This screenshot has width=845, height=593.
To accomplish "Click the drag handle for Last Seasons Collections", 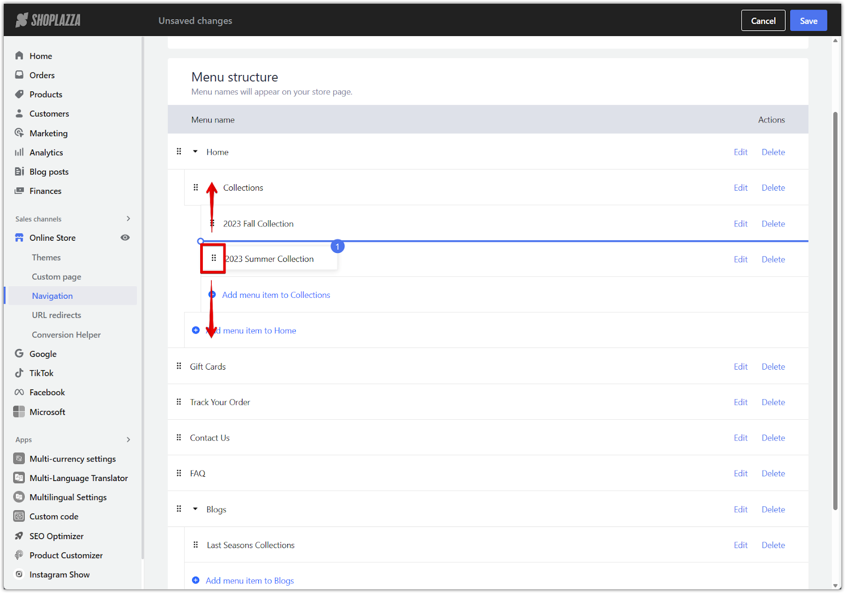I will (x=196, y=544).
